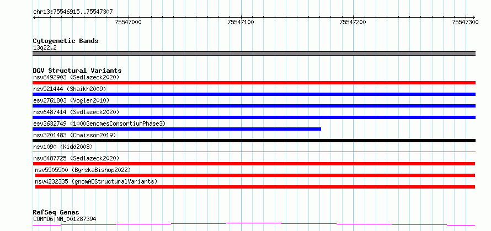This screenshot has width=491, height=231.
Task: Open nsv4232335 (gnomADStructuralVariants) label
Action: [x=96, y=181]
